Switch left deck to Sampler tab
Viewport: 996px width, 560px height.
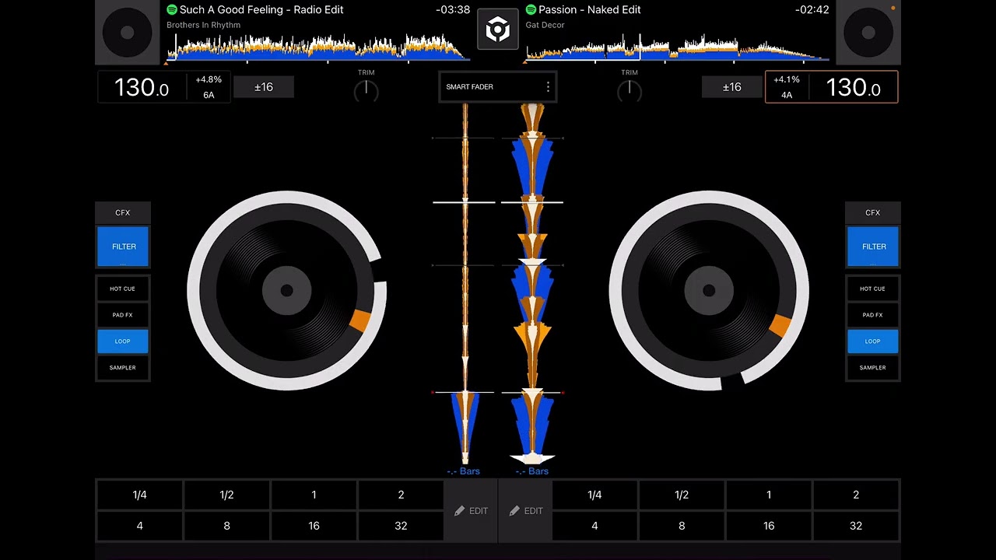click(x=122, y=368)
